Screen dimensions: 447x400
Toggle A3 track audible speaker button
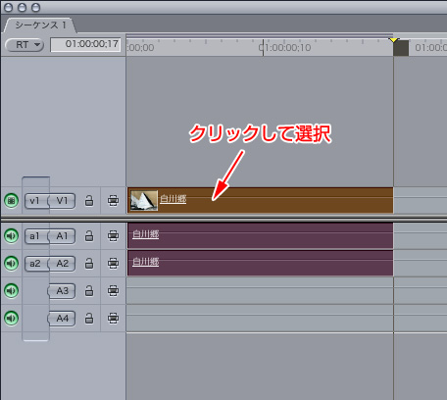(11, 290)
